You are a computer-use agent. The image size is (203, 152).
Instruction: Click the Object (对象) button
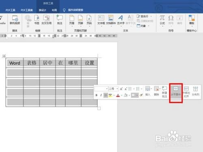click(x=141, y=26)
